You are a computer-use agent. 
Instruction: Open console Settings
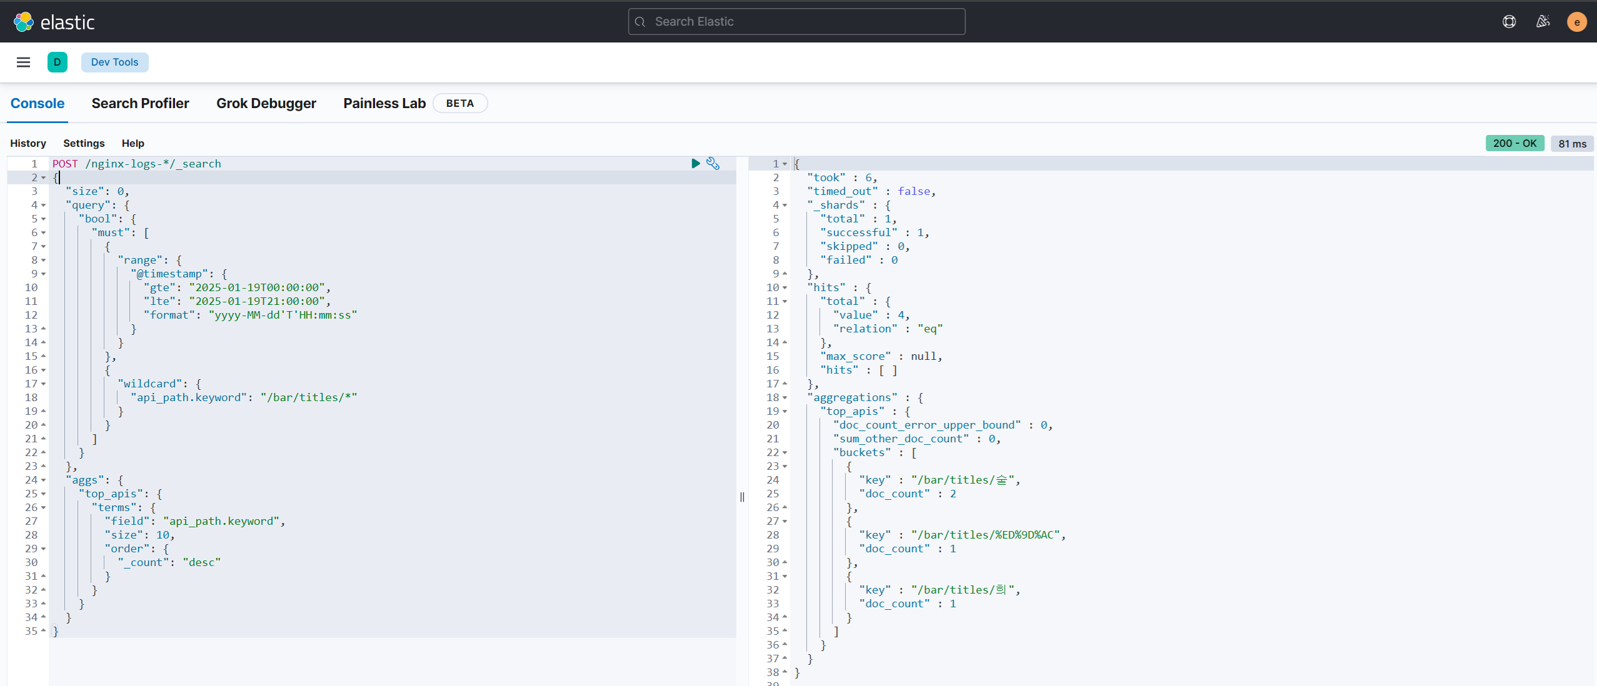(x=84, y=144)
